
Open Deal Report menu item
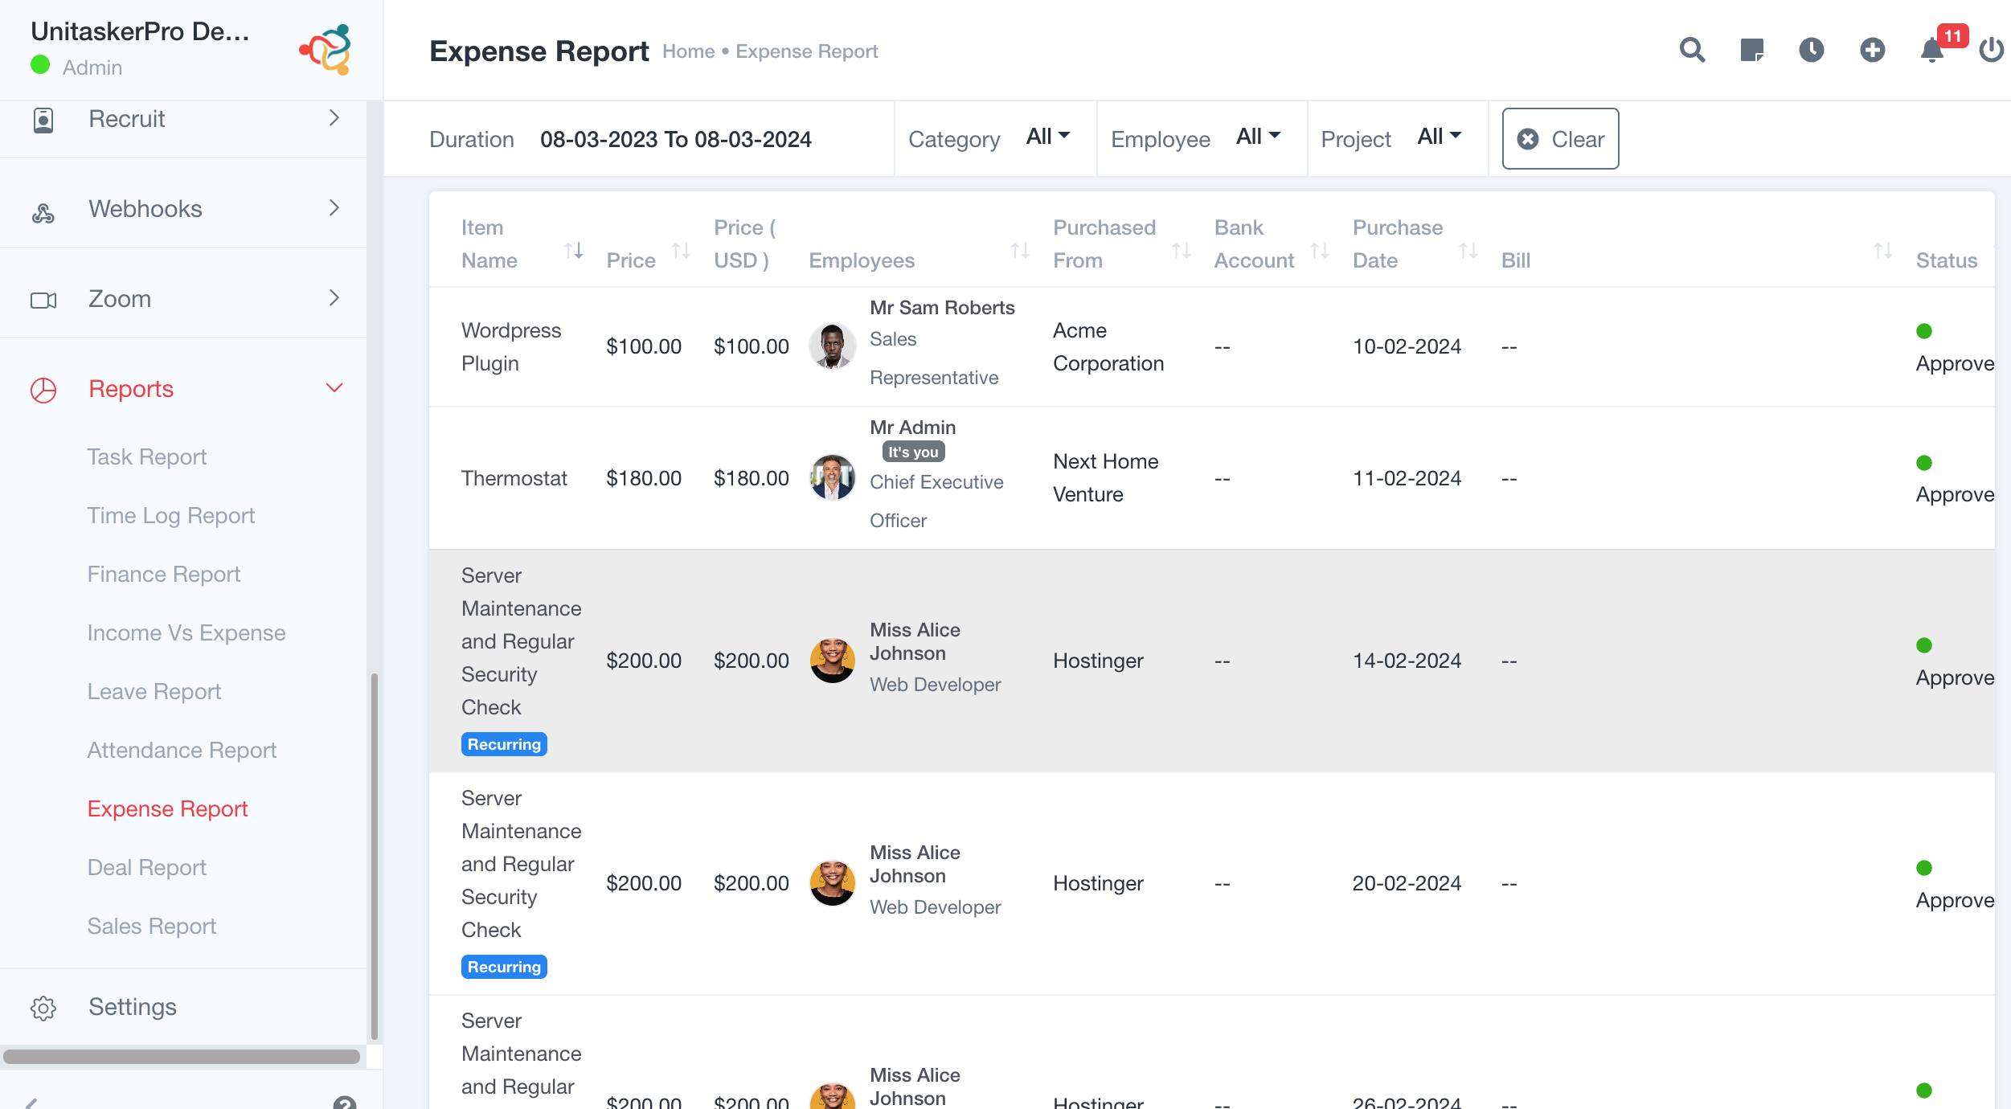click(147, 867)
